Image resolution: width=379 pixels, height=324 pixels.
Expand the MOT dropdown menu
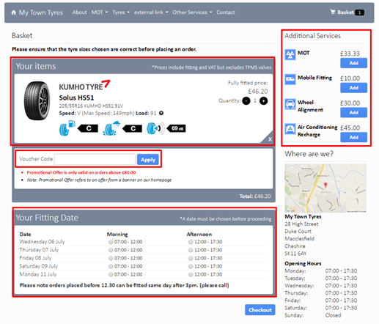tap(100, 12)
